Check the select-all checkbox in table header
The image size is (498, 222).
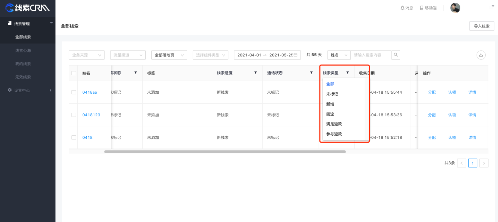point(73,73)
